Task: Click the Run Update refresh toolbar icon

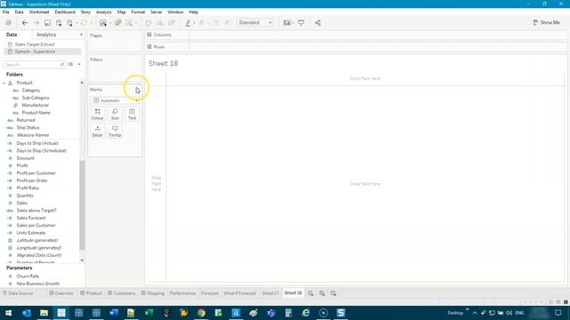Action: pos(84,23)
